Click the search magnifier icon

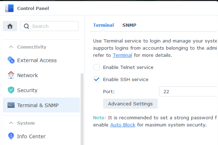[26, 26]
